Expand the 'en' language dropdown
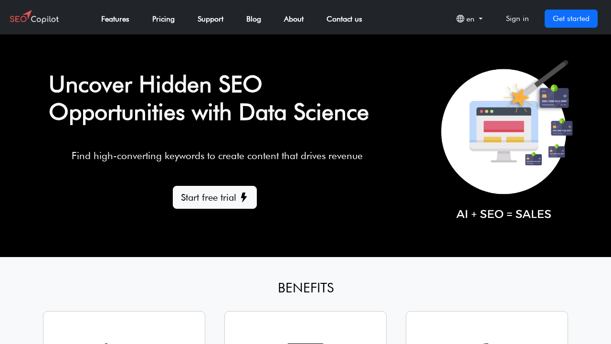The image size is (611, 344). [470, 19]
